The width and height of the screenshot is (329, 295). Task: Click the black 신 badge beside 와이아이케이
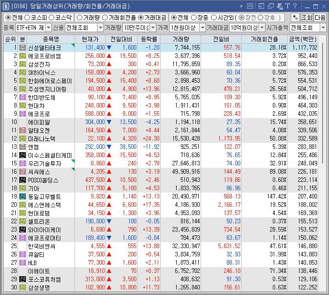(23, 230)
